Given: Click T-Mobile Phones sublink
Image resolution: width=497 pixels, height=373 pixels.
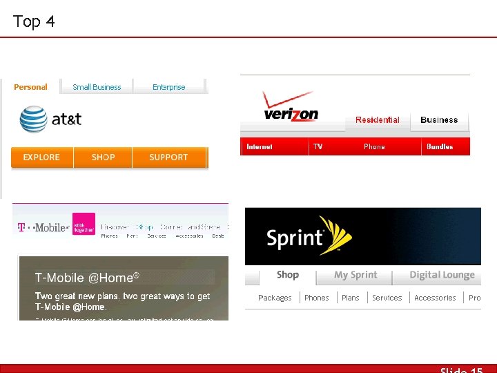Looking at the screenshot, I should (109, 236).
